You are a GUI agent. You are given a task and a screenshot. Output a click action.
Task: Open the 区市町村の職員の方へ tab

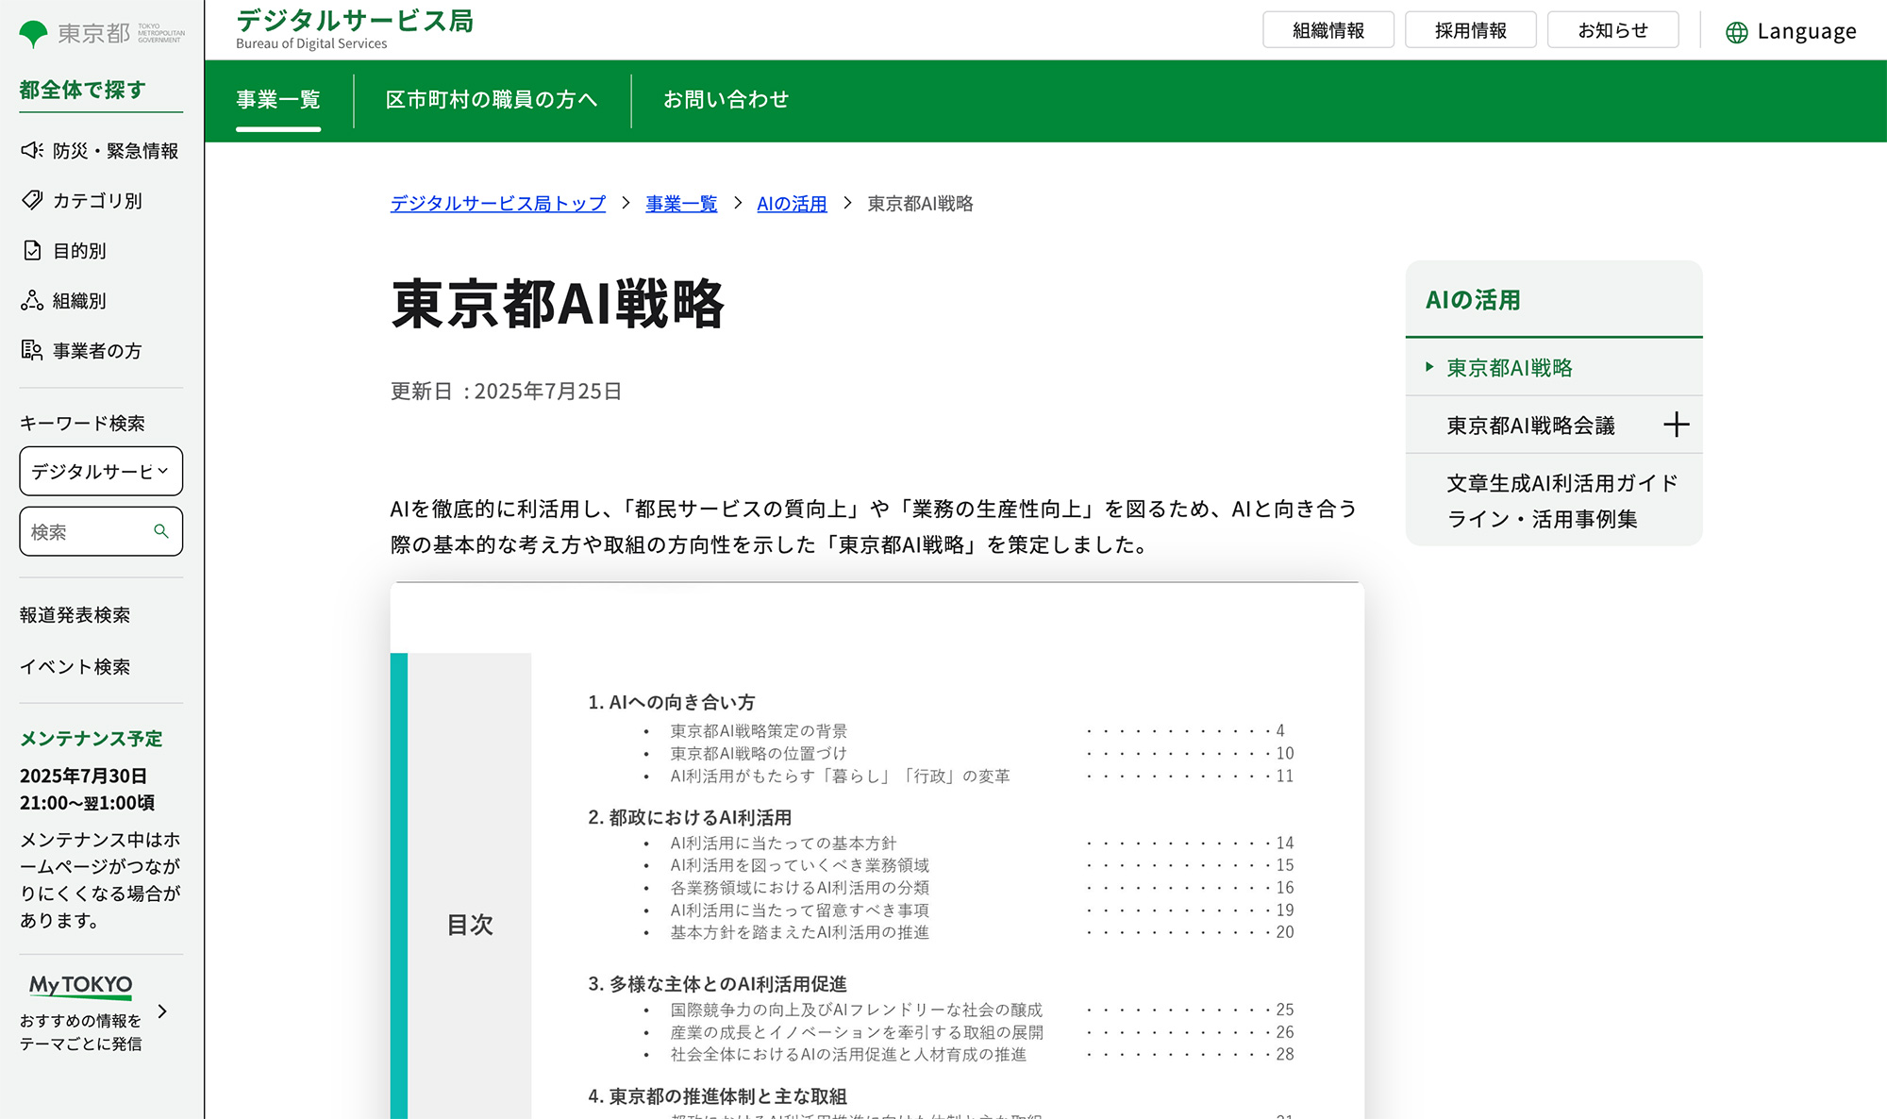492,100
